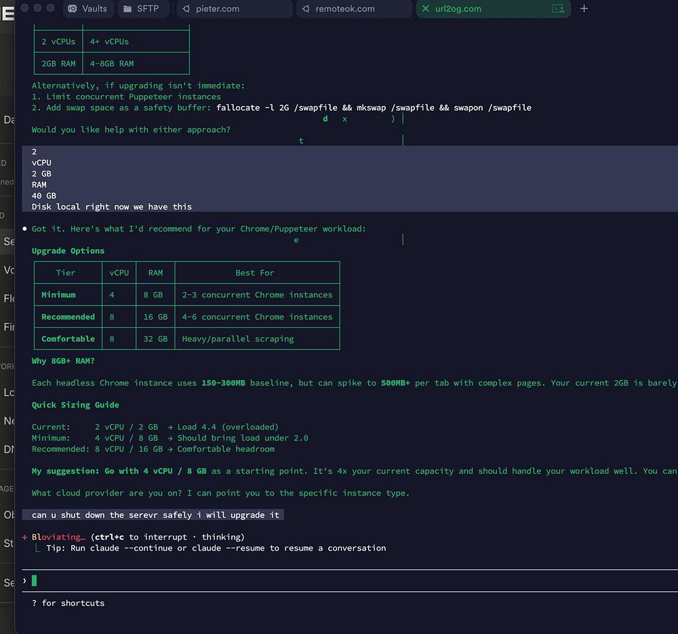This screenshot has width=678, height=634.
Task: Switch to the remoteok.com session tab
Action: pos(354,9)
